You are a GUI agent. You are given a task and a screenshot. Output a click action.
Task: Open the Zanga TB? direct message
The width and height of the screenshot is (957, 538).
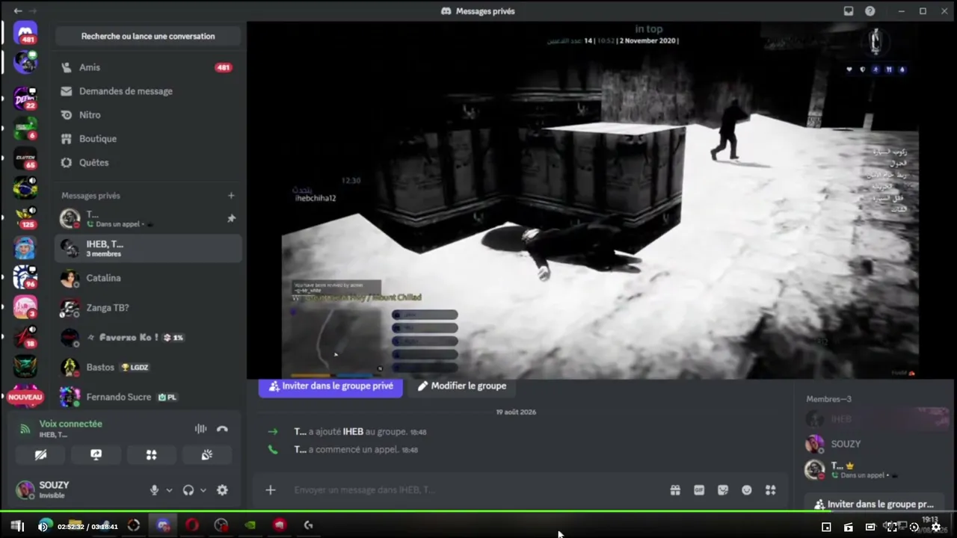148,308
